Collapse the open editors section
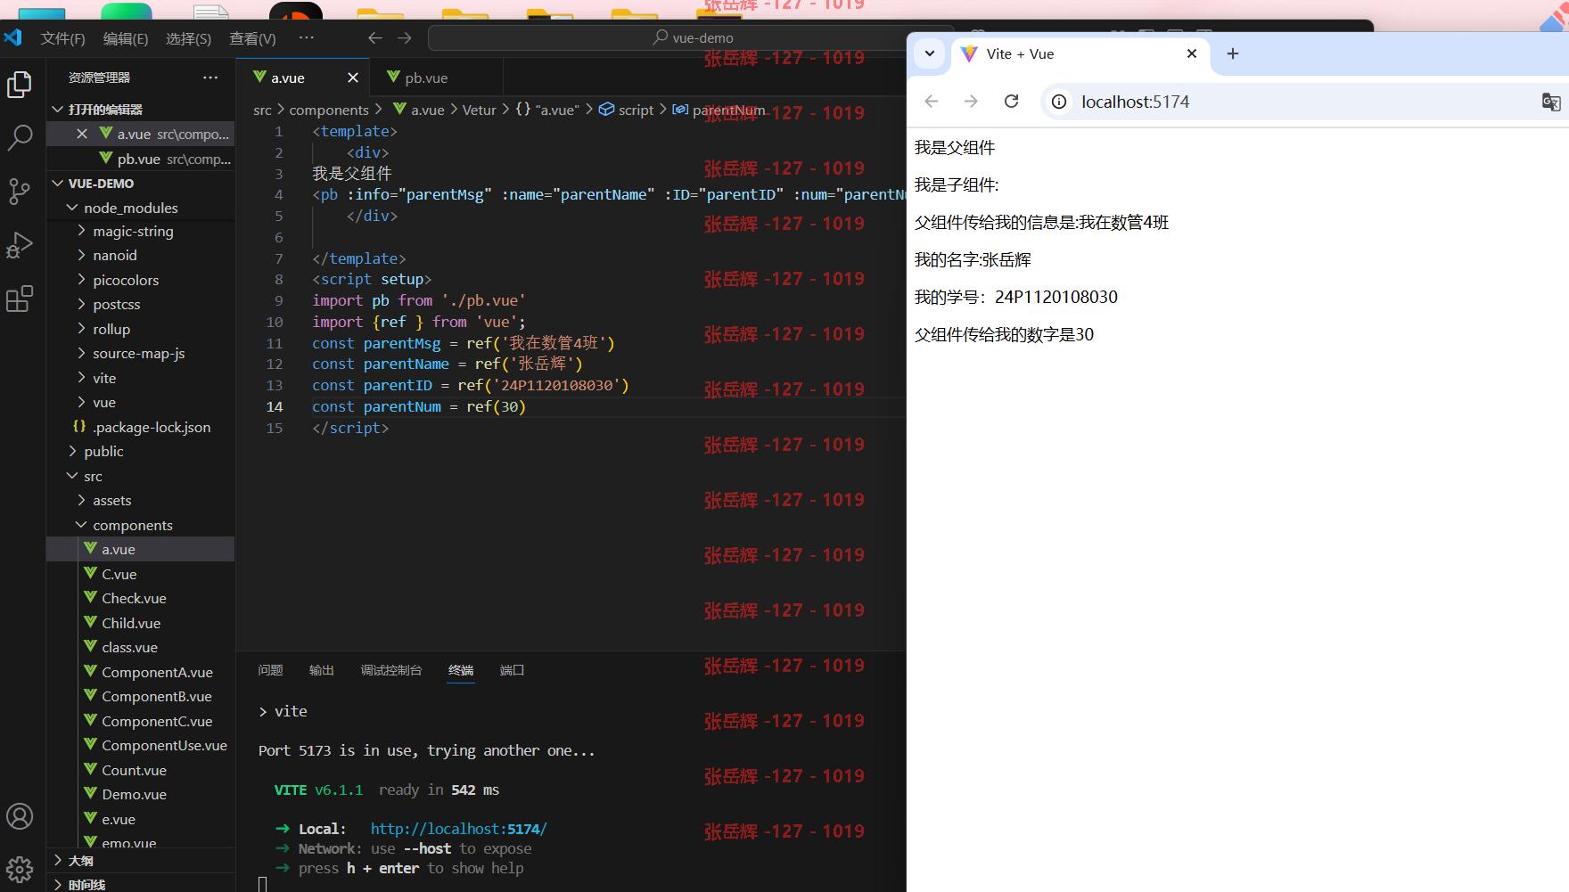 [x=59, y=109]
